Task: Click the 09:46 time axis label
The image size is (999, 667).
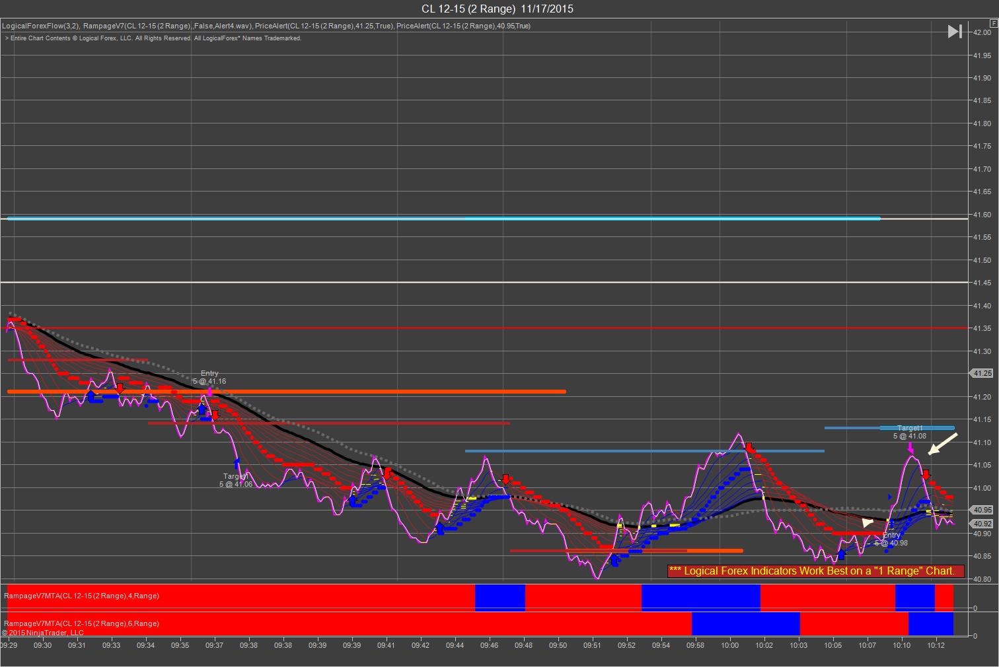Action: 490,646
